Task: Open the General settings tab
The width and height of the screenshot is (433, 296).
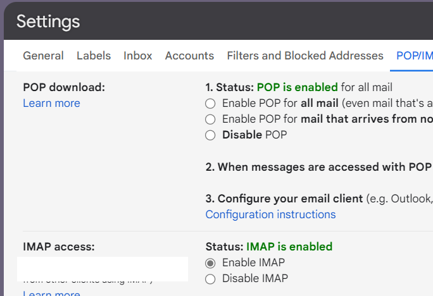Action: (43, 56)
